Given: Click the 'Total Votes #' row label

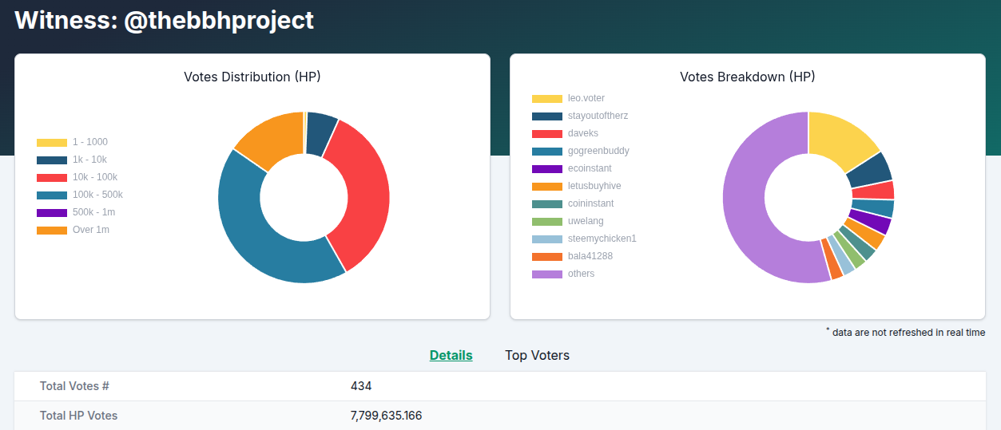Looking at the screenshot, I should (x=74, y=386).
